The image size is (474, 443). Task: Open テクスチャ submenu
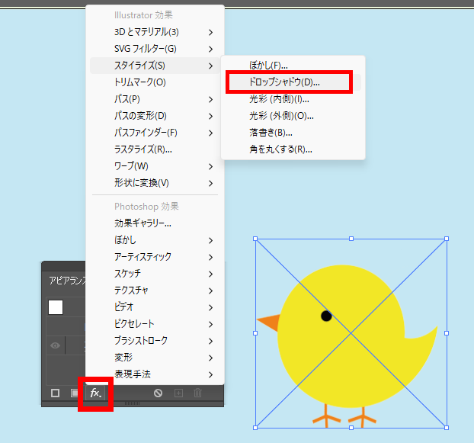[x=155, y=291]
